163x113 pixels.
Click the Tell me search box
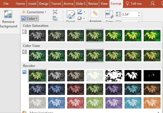coord(134,4)
